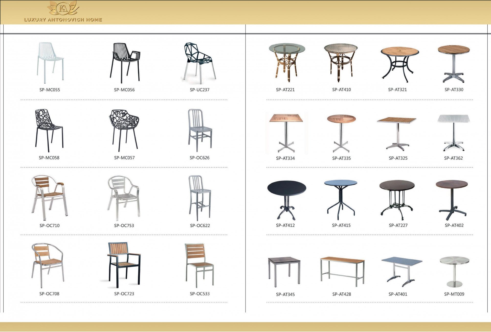Click the SP-AT330 product code label
The width and height of the screenshot is (491, 332).
pos(454,90)
